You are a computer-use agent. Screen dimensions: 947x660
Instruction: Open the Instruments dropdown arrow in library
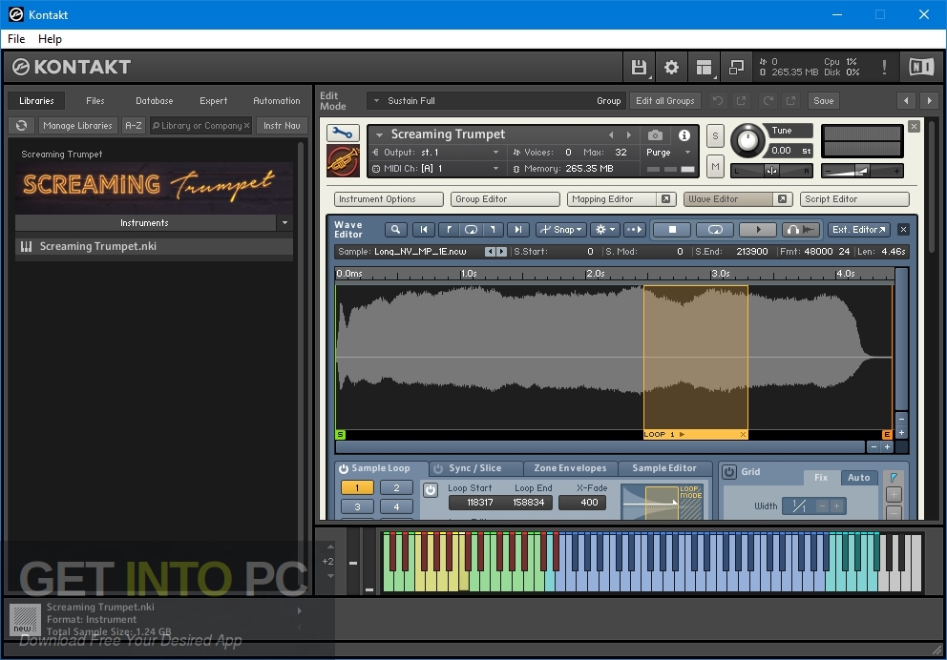[284, 223]
